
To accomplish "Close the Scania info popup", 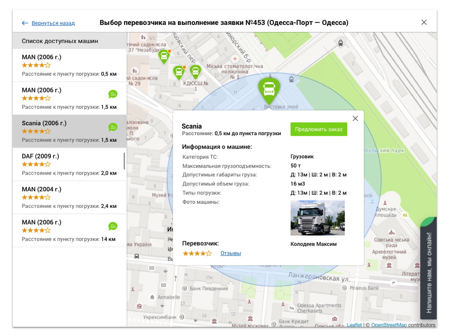I will point(355,119).
